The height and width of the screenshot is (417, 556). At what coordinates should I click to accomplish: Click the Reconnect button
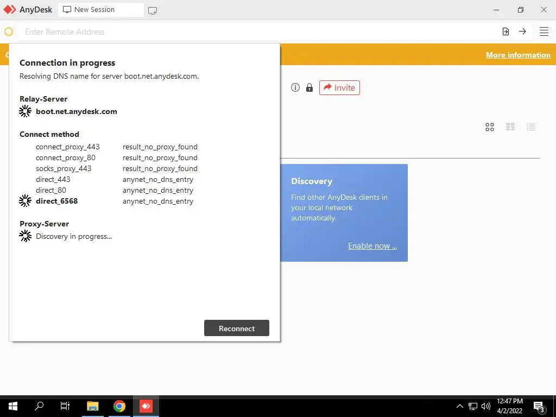coord(237,328)
